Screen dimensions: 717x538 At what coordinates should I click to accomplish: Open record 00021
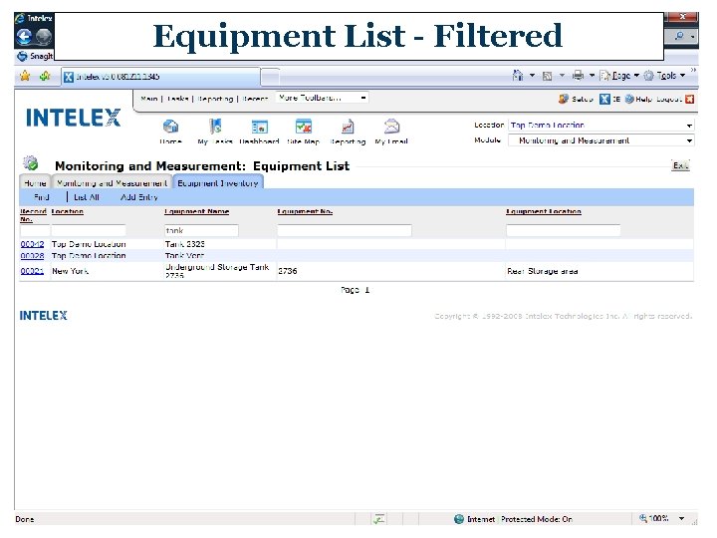32,271
